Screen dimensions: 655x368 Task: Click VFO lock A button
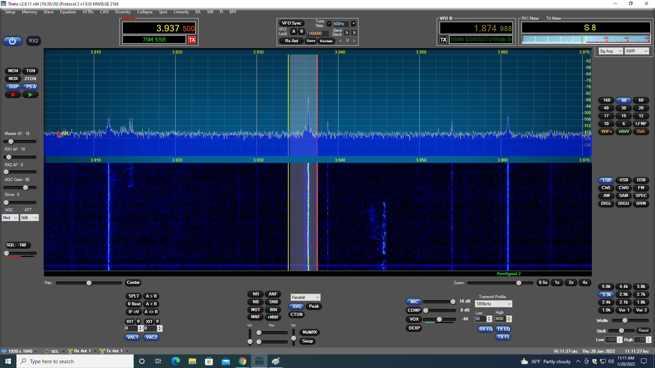(293, 31)
